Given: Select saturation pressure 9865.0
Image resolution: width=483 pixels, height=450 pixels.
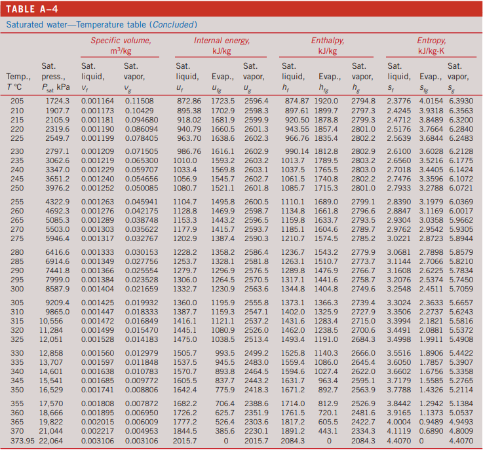Looking at the screenshot, I should pyautogui.click(x=58, y=312).
